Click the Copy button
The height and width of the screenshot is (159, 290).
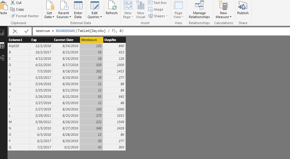click(17, 9)
